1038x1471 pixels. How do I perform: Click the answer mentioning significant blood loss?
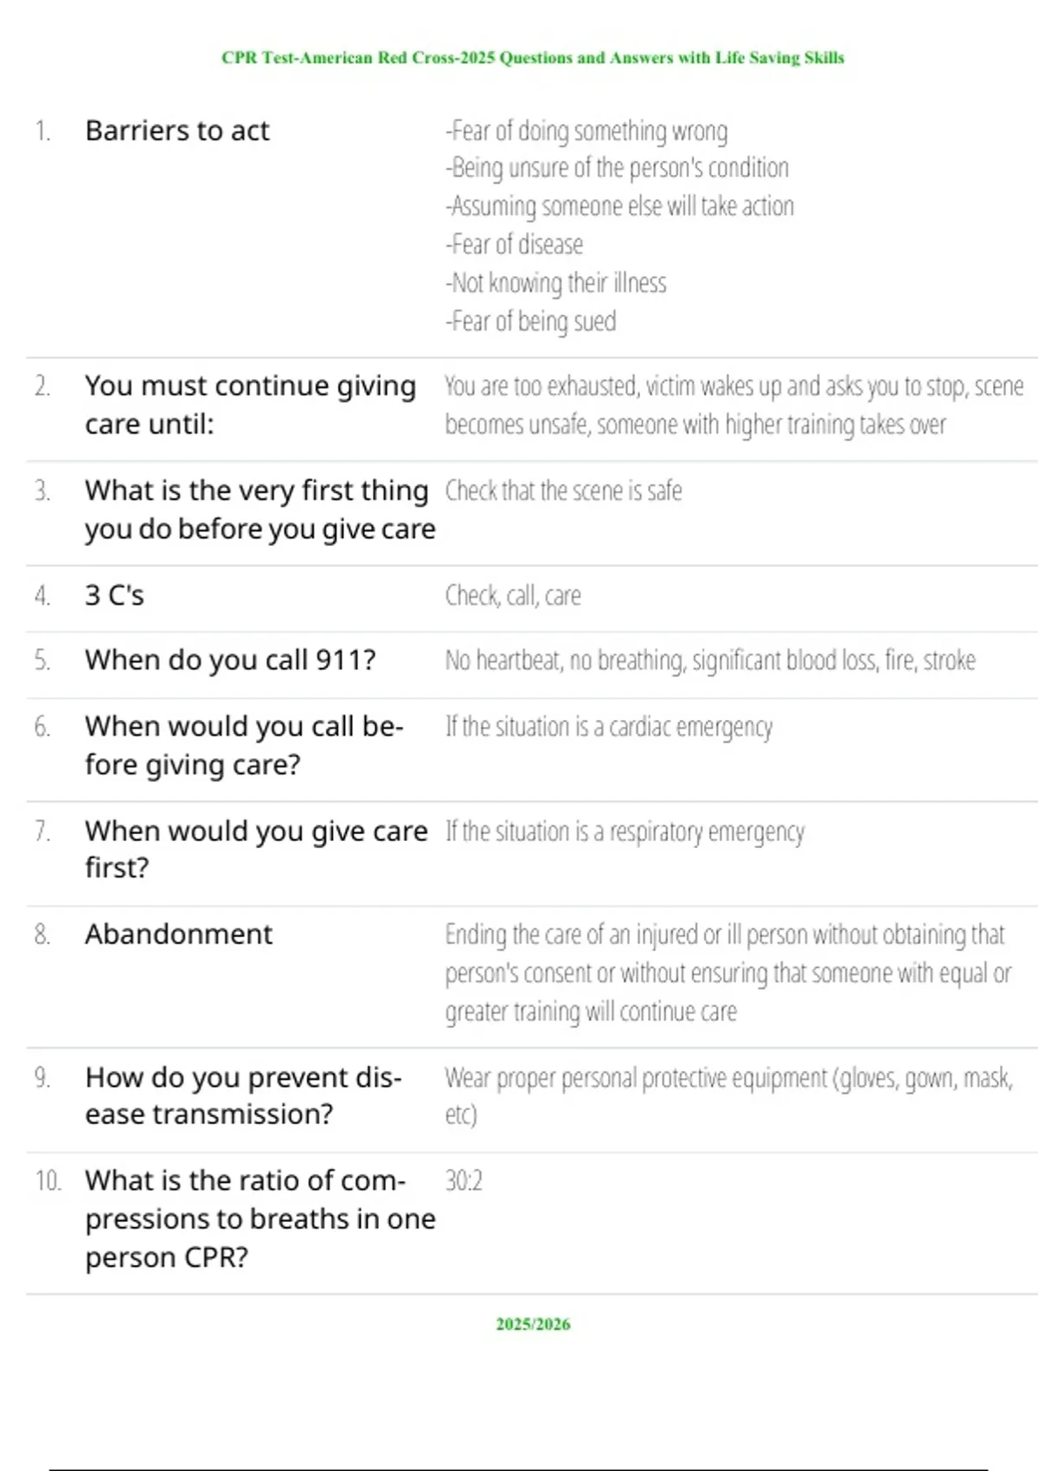point(710,660)
